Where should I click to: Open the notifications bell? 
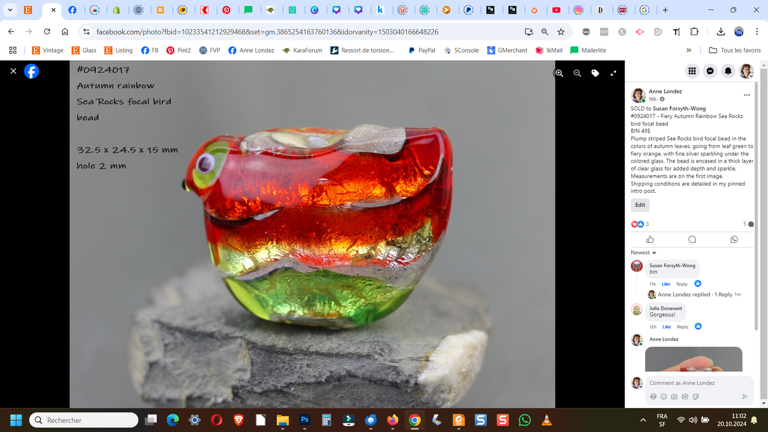tap(728, 71)
